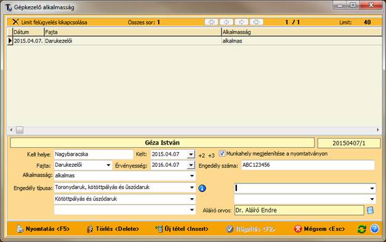This screenshot has width=386, height=242.
Task: Click the table scrollbar right arrow
Action: point(378,130)
